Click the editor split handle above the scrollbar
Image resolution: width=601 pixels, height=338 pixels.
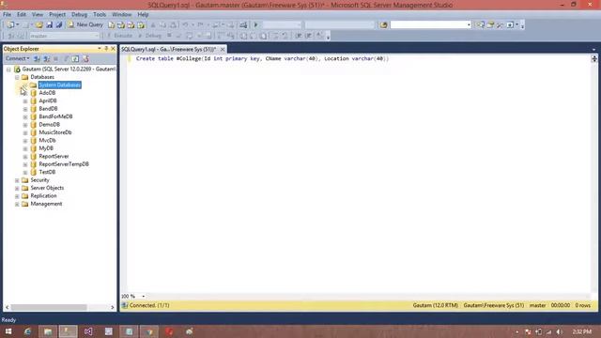pos(594,58)
